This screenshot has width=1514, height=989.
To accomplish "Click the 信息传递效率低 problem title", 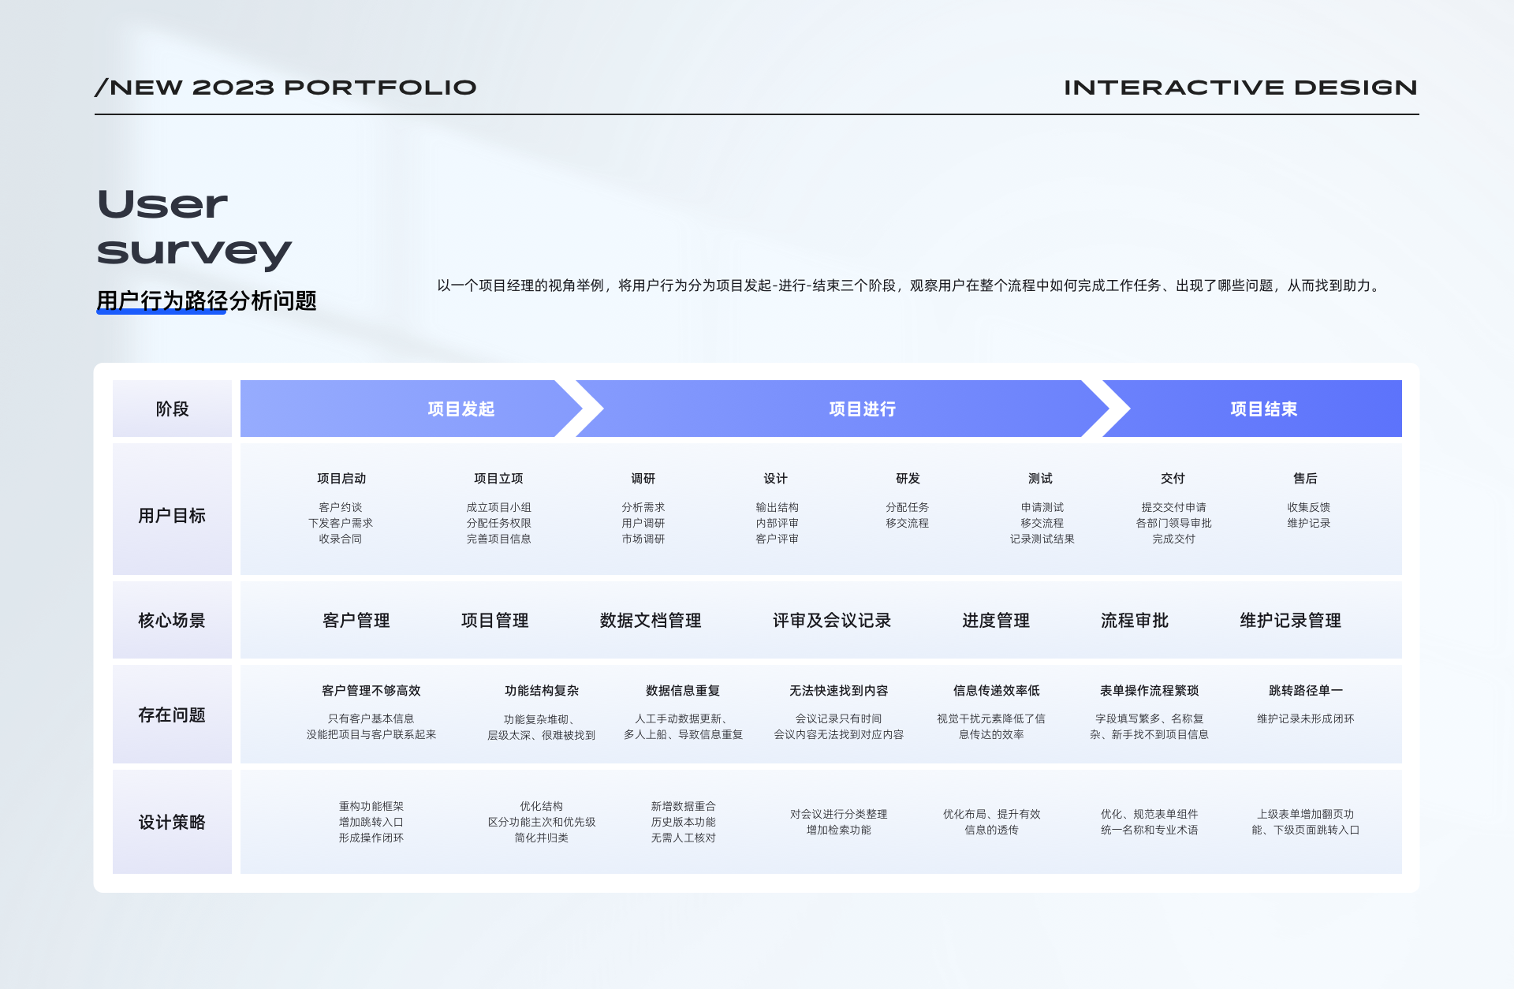I will [997, 691].
